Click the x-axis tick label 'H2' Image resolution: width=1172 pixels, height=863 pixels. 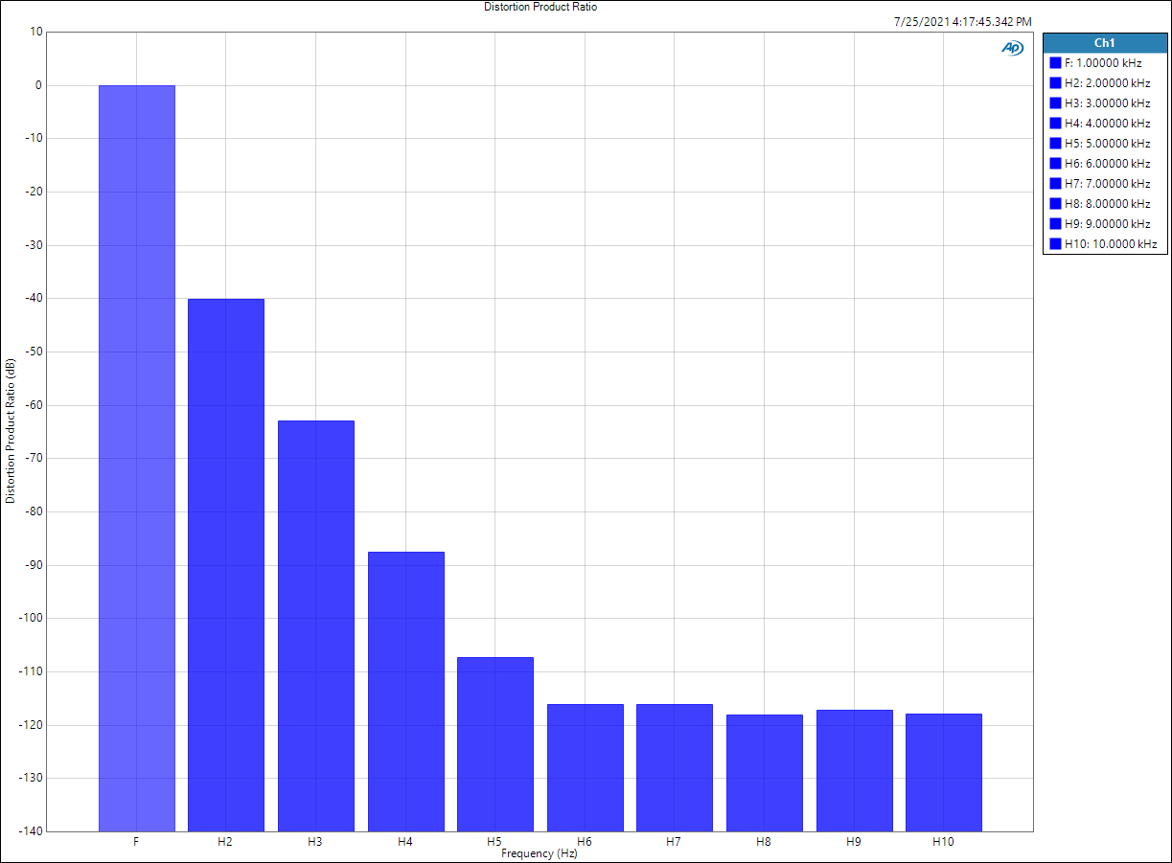[225, 842]
